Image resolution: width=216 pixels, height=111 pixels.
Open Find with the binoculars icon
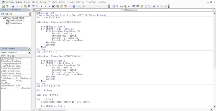(x=29, y=6)
